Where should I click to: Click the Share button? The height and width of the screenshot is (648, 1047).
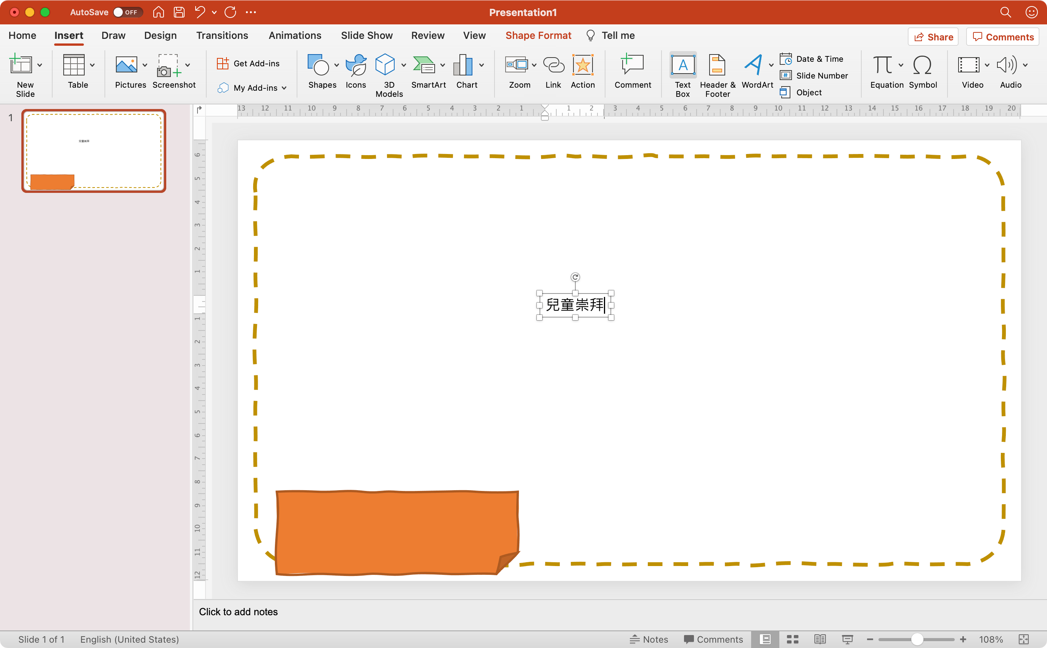tap(933, 37)
